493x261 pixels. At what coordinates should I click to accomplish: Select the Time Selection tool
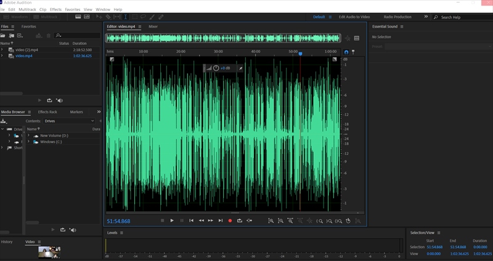coord(126,17)
